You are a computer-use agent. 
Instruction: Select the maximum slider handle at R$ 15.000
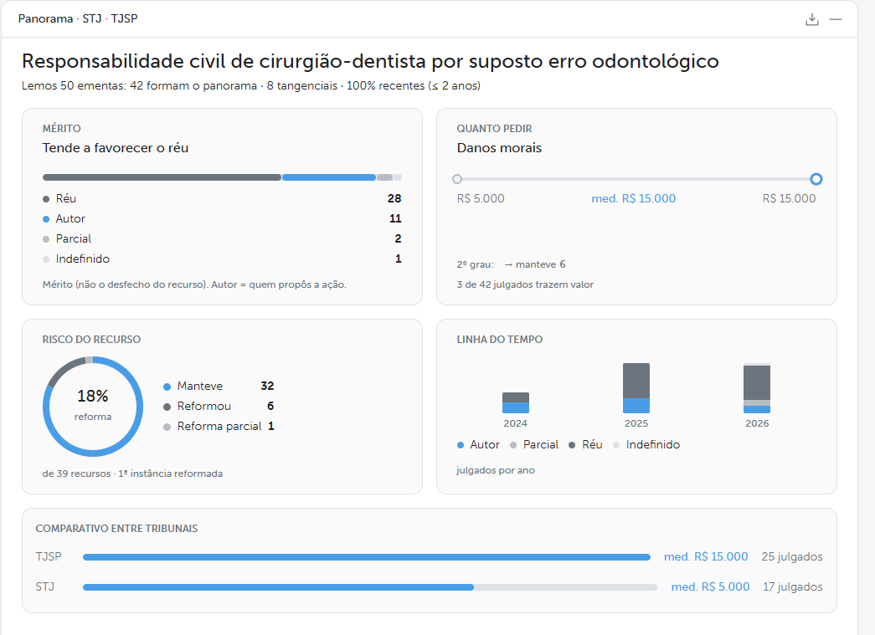[816, 179]
